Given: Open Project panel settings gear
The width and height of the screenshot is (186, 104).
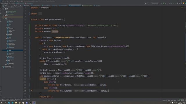Looking at the screenshot, I should (20, 5).
